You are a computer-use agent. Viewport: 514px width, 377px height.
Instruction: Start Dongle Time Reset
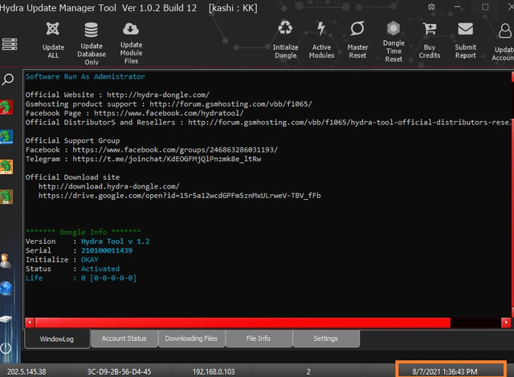pos(394,41)
